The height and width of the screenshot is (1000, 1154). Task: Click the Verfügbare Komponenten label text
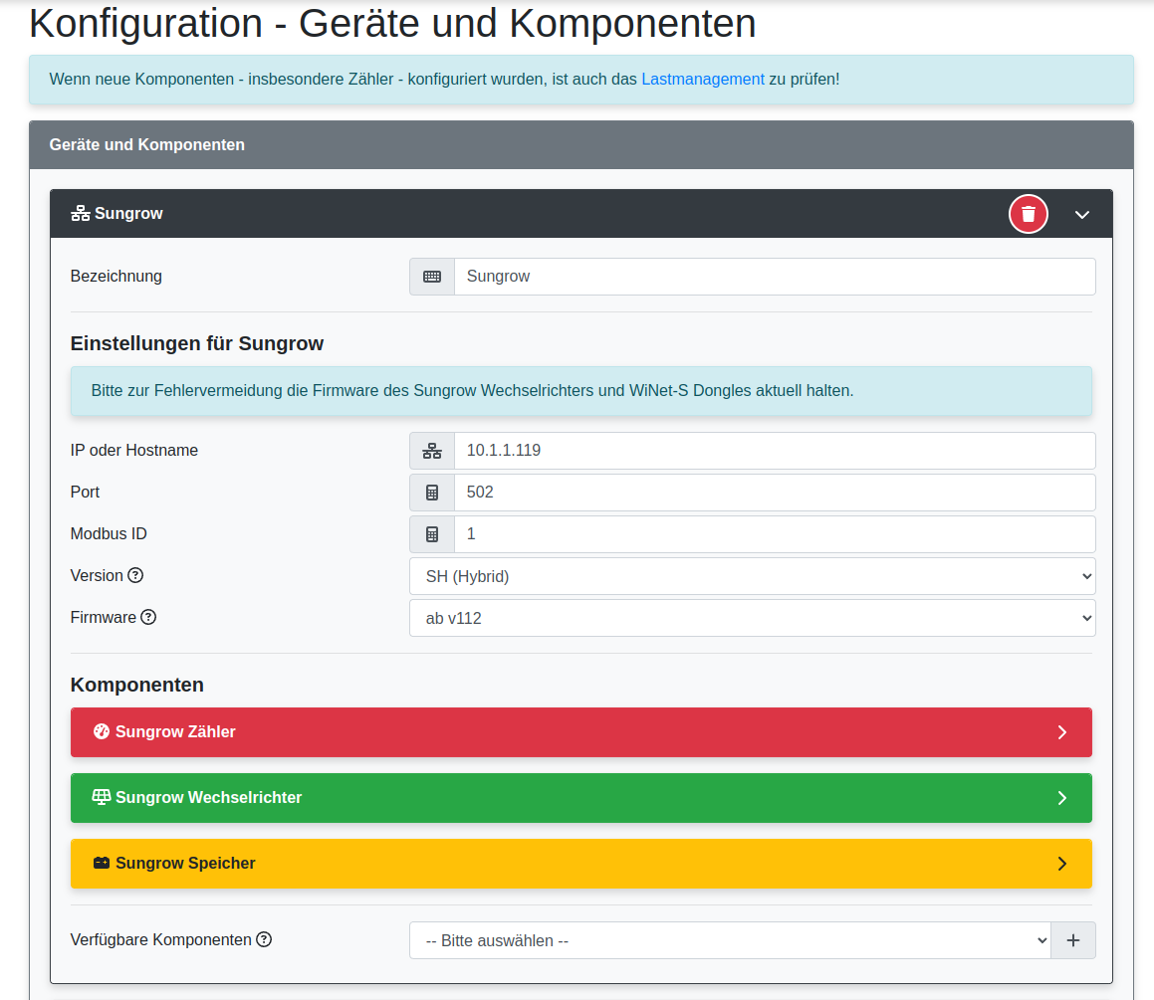(161, 940)
